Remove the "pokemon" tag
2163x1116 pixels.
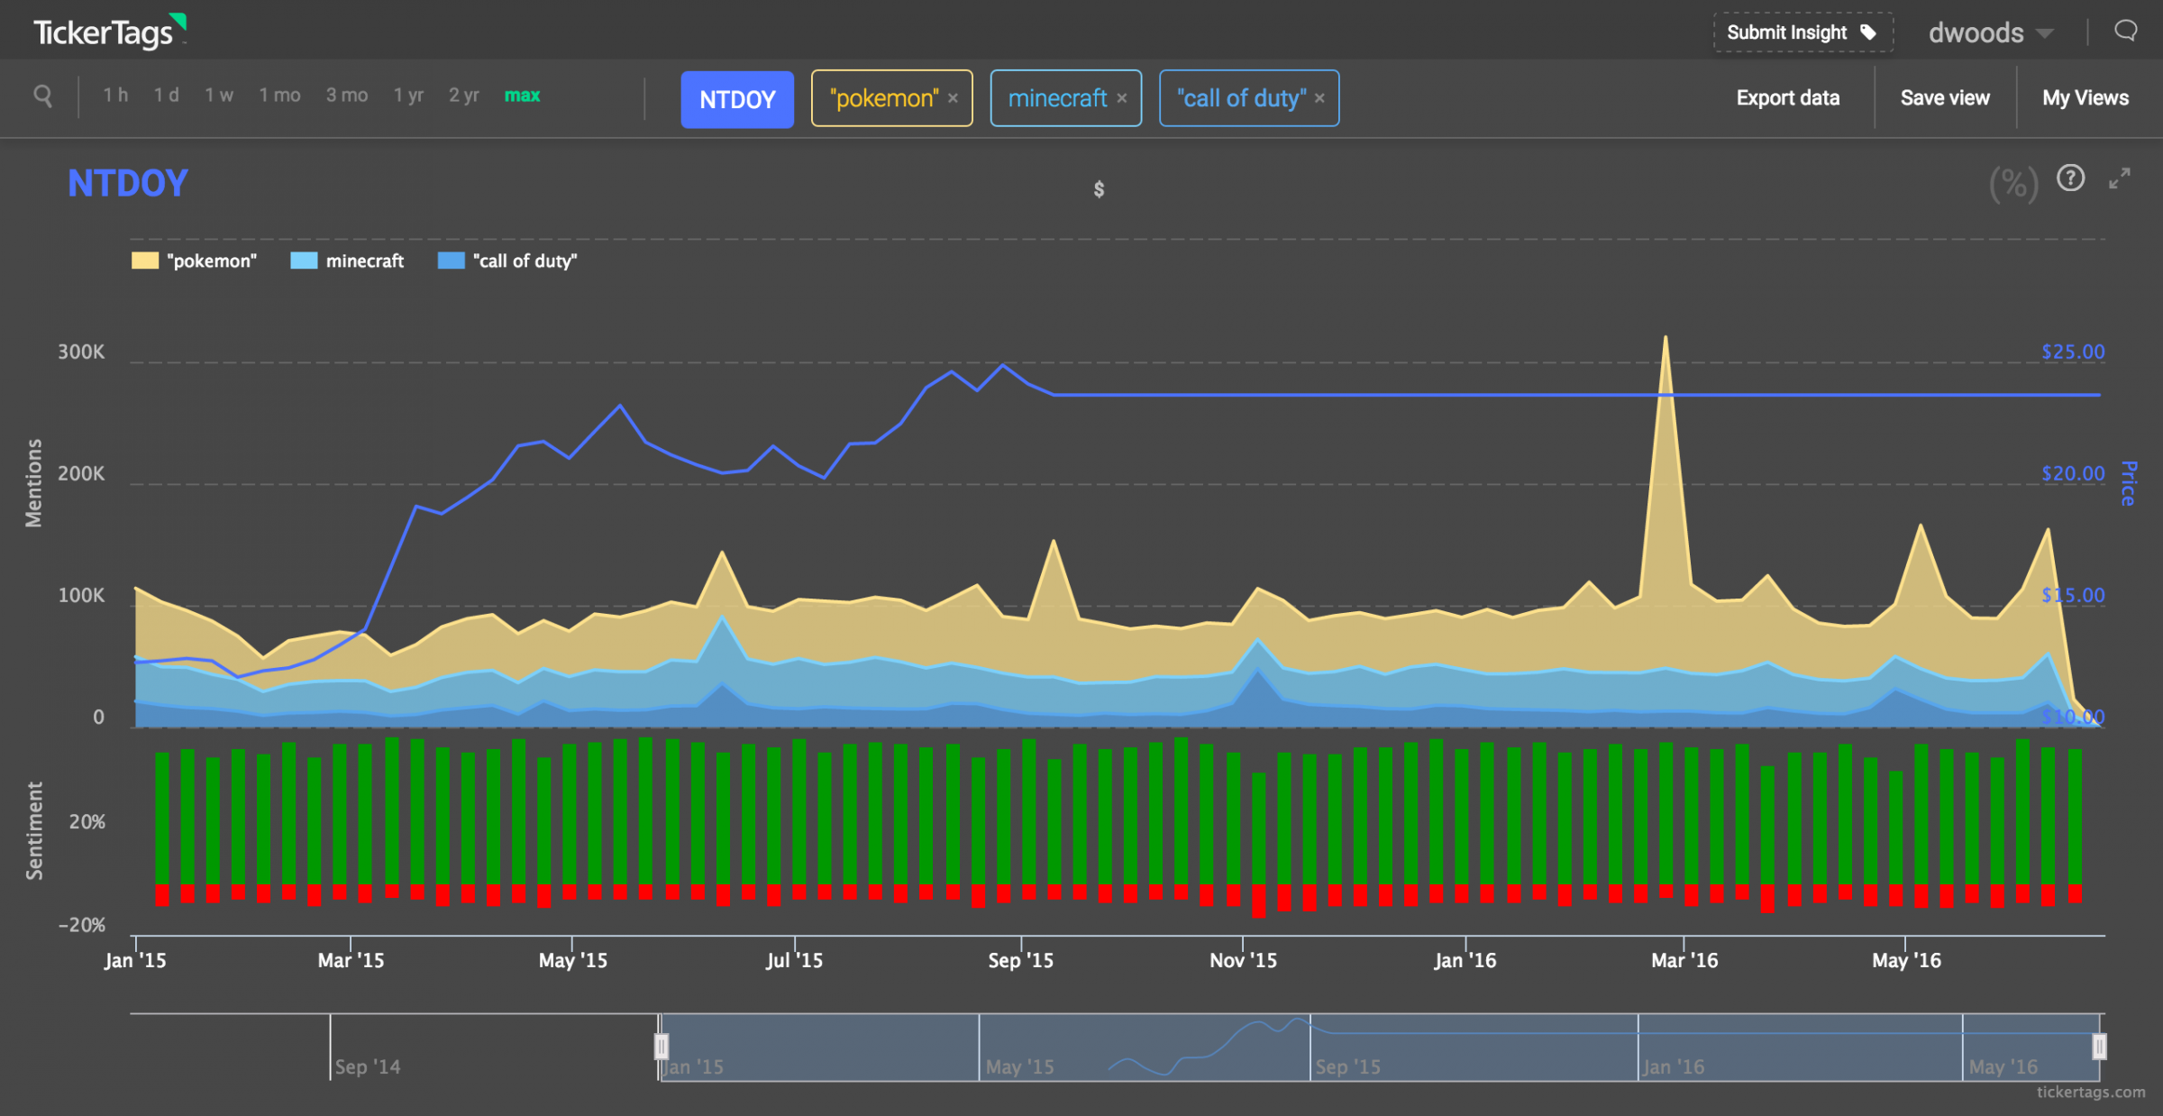point(953,98)
